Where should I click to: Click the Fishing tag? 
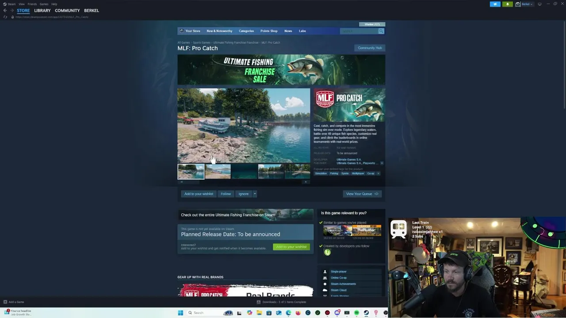click(334, 174)
